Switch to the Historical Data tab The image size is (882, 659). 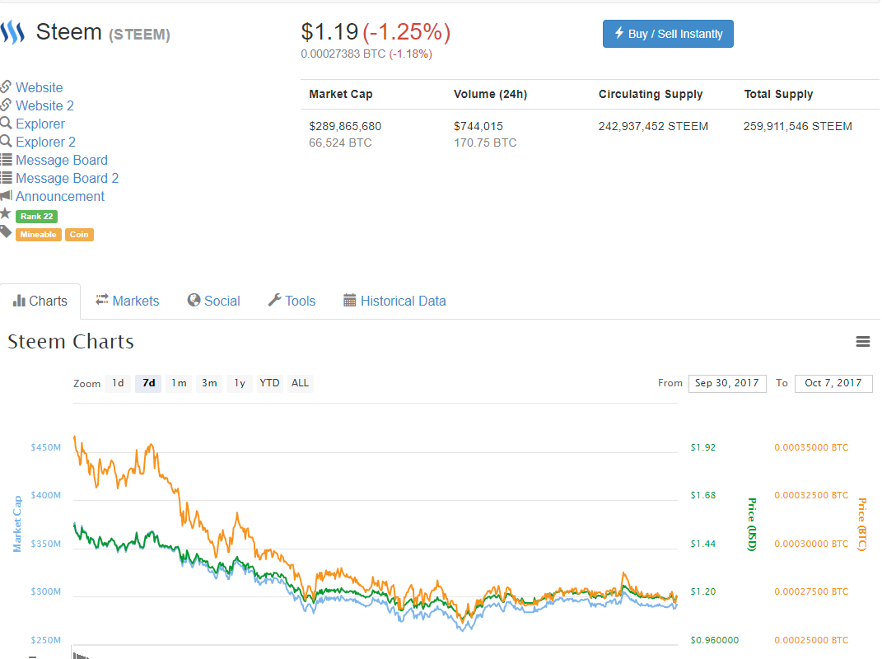[394, 301]
